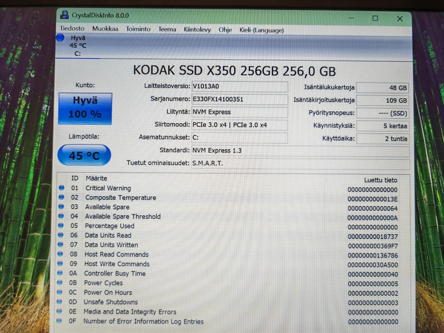The width and height of the screenshot is (444, 333).
Task: Open the Teema menu
Action: [x=167, y=29]
